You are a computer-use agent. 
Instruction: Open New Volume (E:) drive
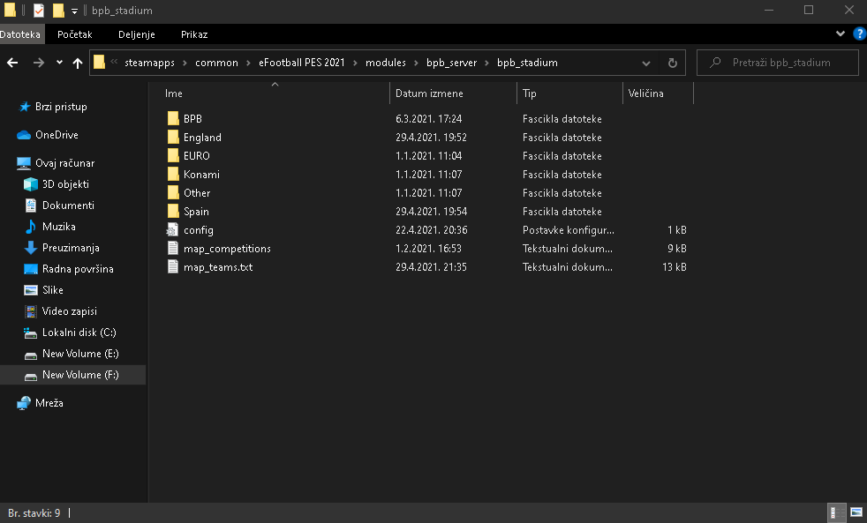point(80,354)
